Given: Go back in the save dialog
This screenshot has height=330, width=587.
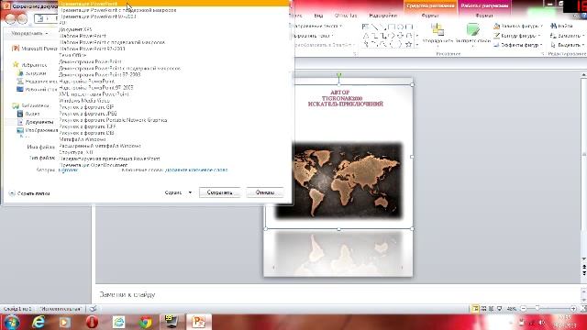Looking at the screenshot, I should 10,18.
